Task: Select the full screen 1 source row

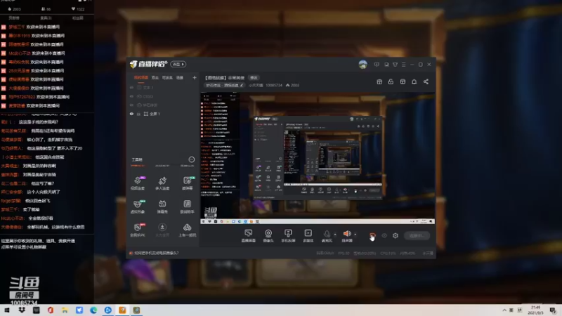Action: click(163, 114)
